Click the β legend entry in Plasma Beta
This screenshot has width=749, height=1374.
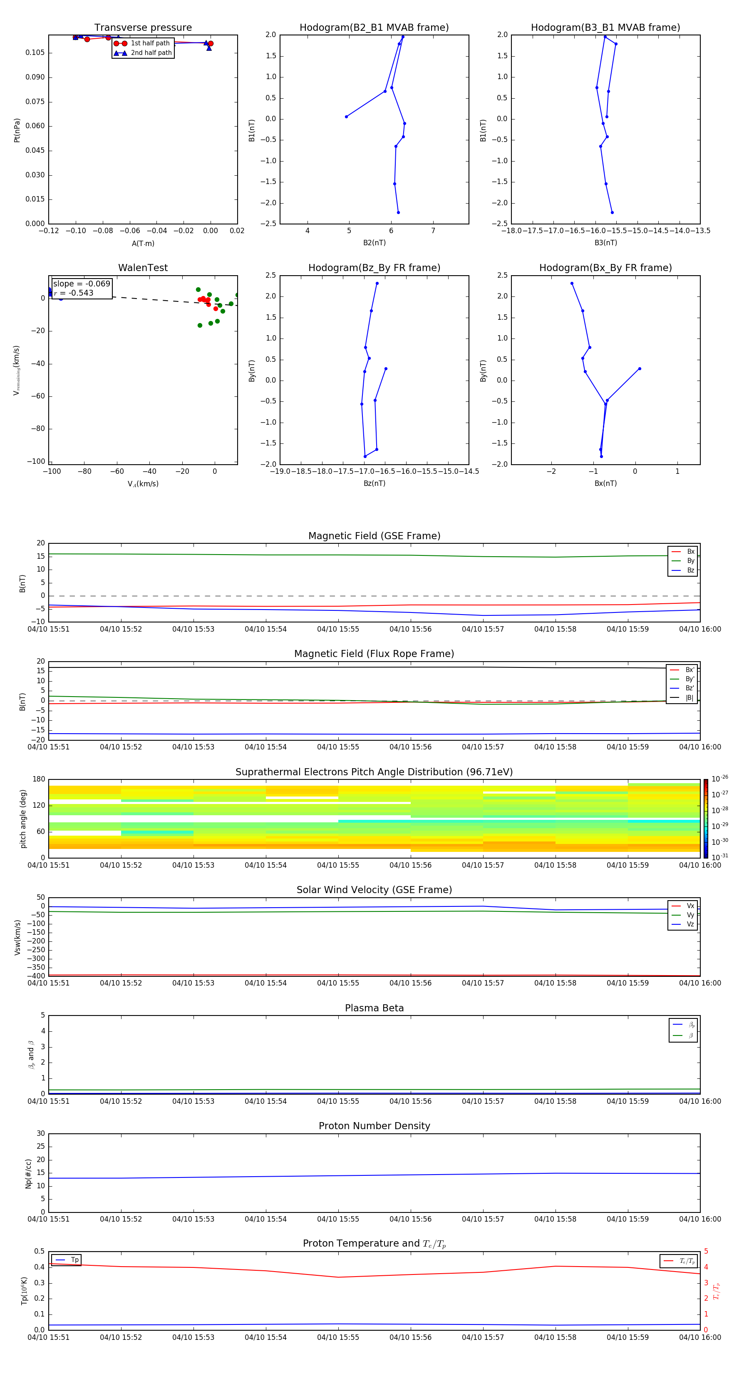tap(683, 1035)
